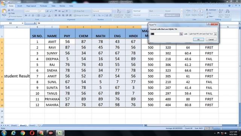Click the fx Insert Function icon

coord(35,23)
